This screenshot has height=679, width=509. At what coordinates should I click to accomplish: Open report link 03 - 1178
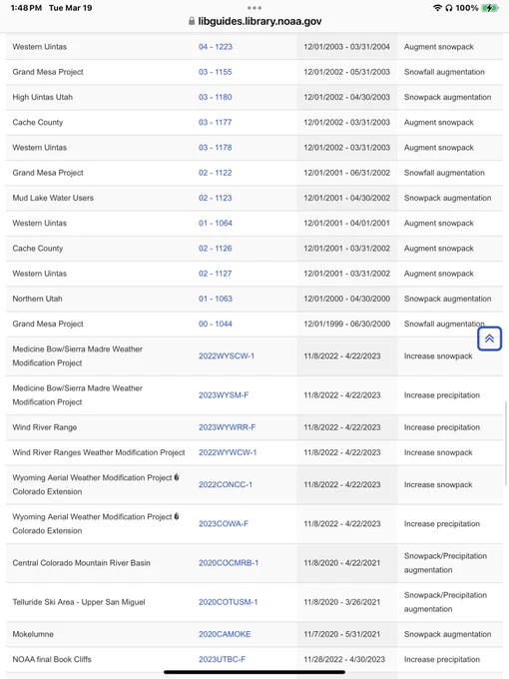pyautogui.click(x=216, y=147)
